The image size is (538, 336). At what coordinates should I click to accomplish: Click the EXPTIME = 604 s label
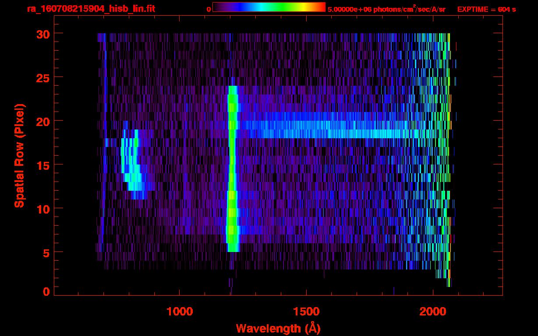point(486,9)
